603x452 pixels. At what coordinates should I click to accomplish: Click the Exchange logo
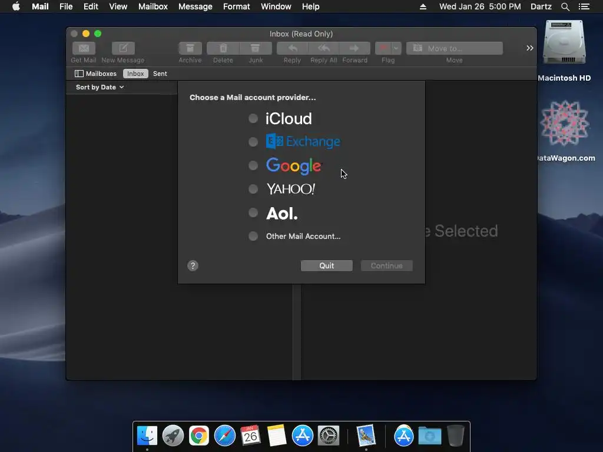tap(303, 141)
